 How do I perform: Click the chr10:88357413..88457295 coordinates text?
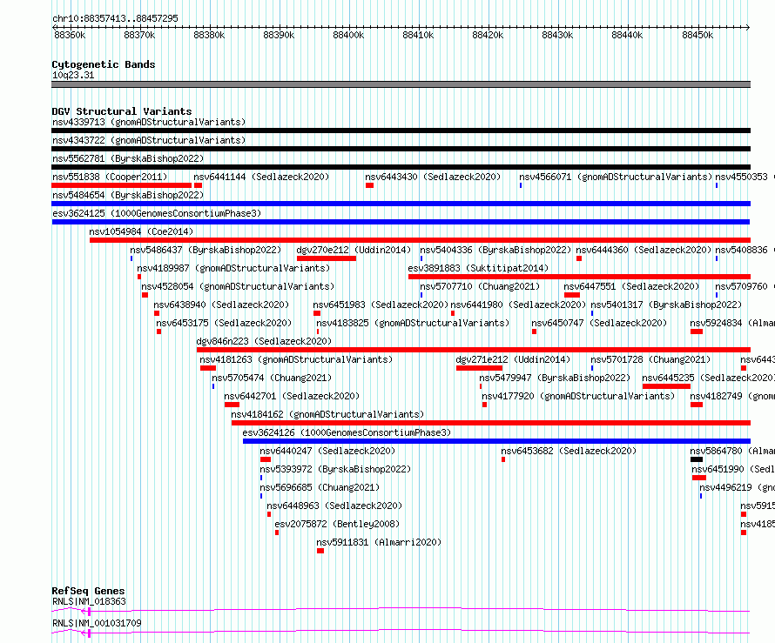[x=115, y=18]
